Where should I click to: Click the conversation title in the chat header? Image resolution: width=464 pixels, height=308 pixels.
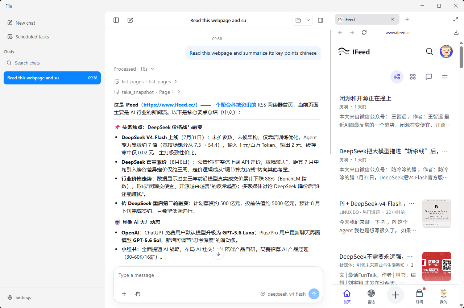(218, 21)
